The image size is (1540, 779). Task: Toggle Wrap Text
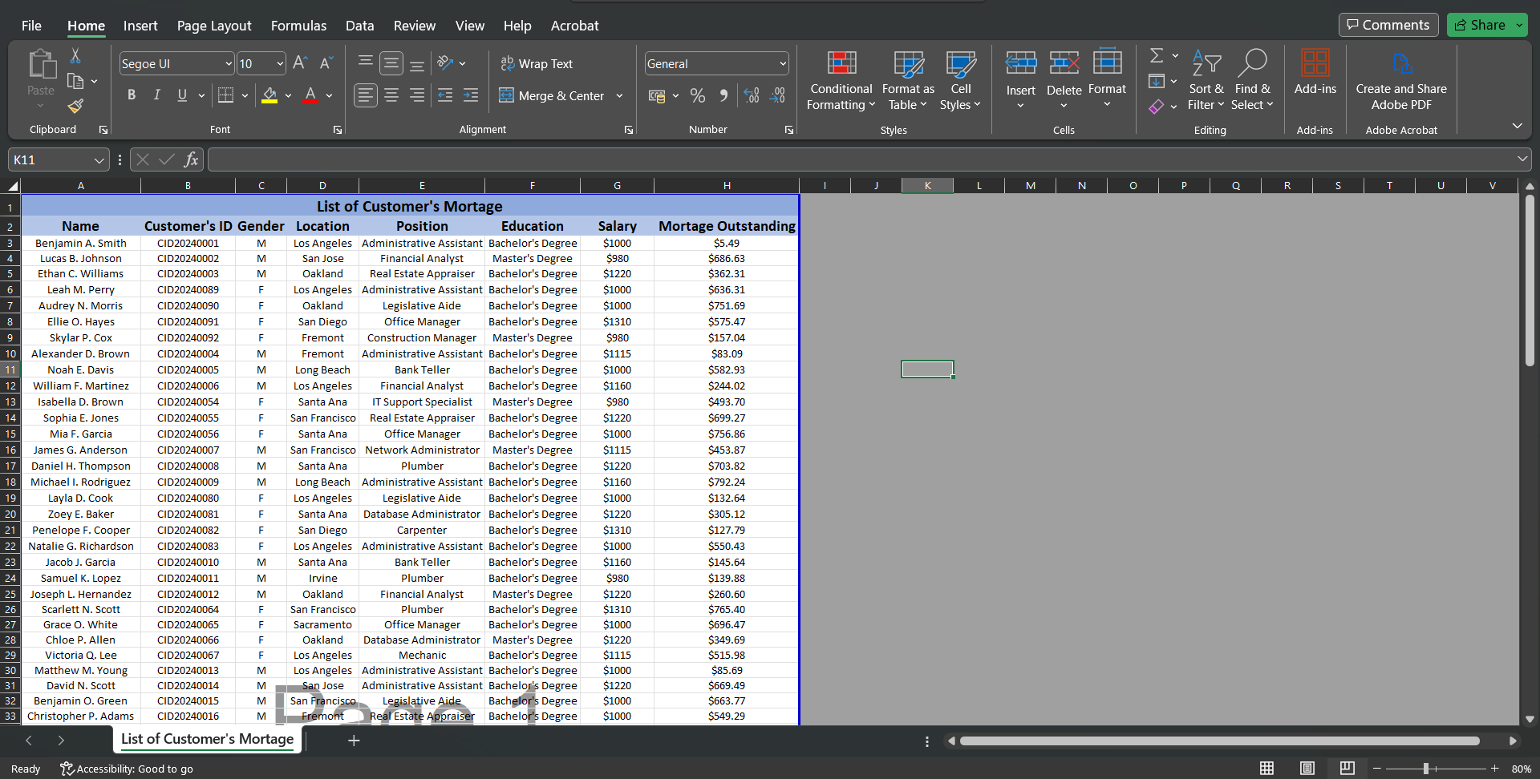click(537, 63)
